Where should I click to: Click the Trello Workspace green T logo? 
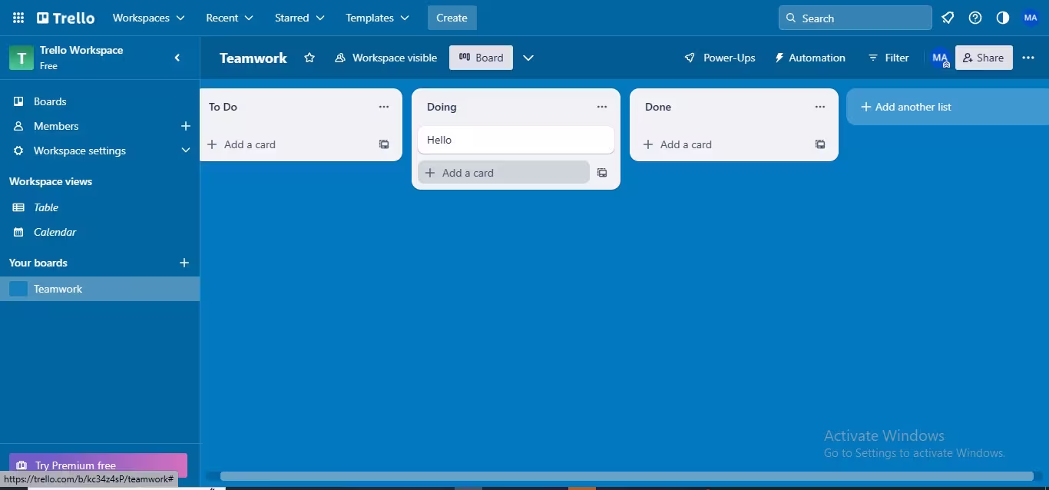(22, 58)
